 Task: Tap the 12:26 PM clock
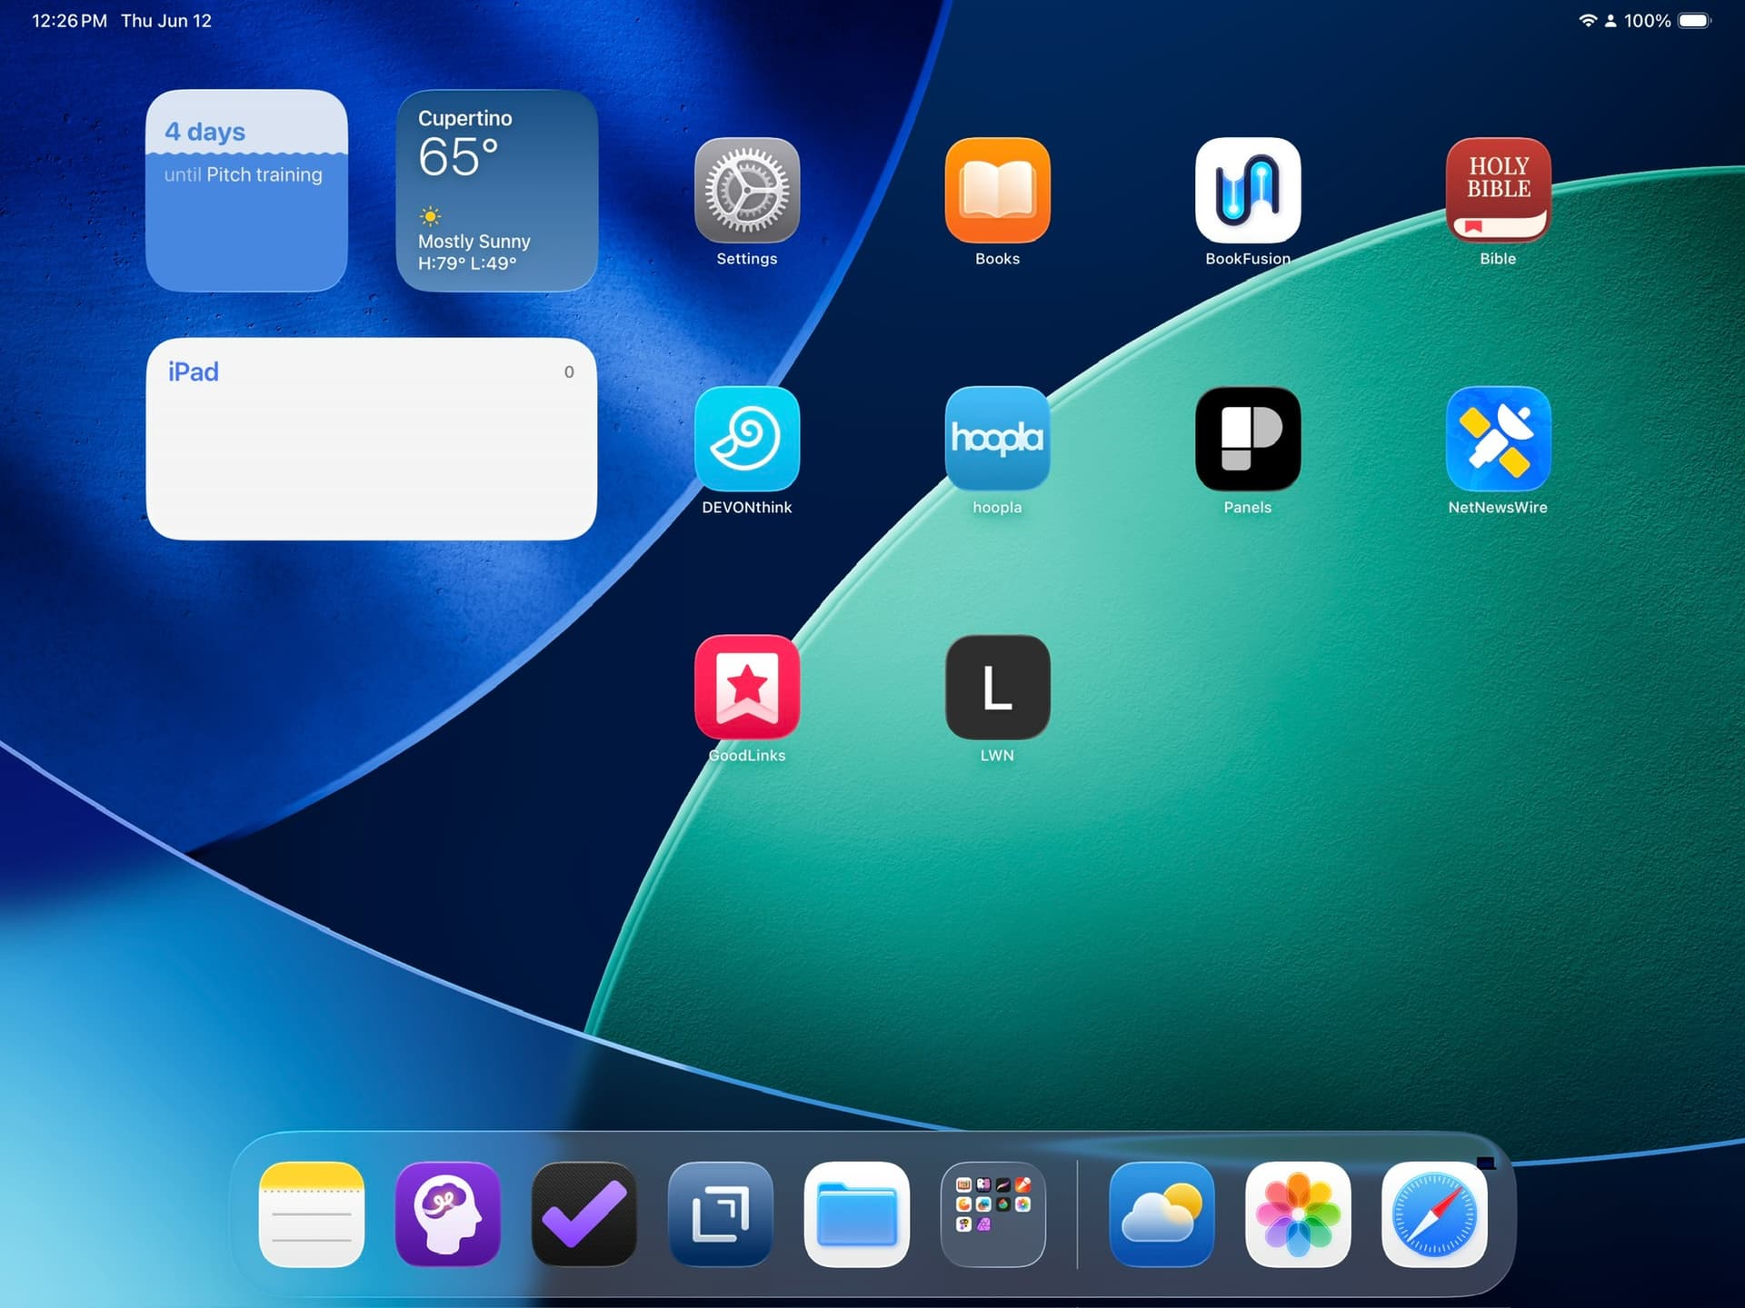[69, 20]
